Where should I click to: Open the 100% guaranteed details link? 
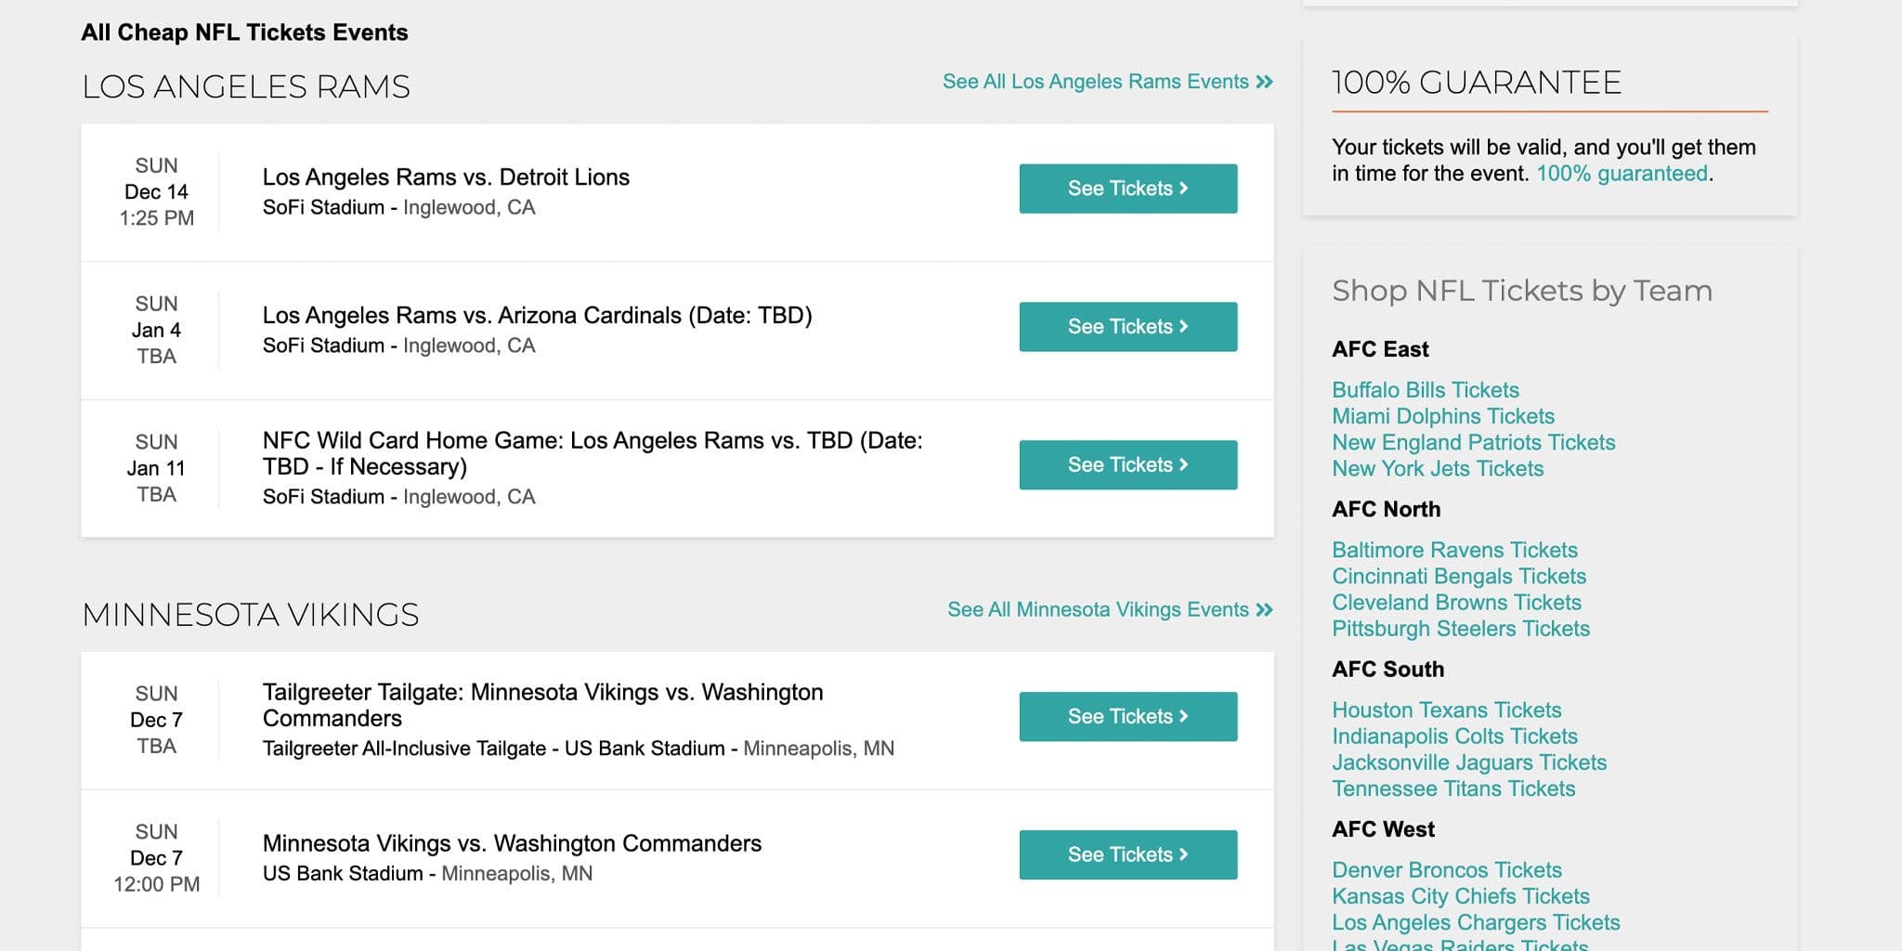1623,173
